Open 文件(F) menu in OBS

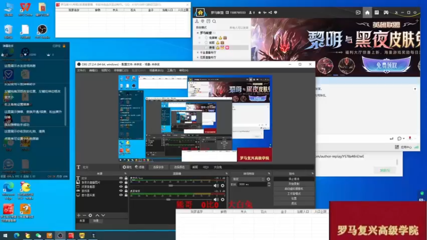tap(81, 70)
